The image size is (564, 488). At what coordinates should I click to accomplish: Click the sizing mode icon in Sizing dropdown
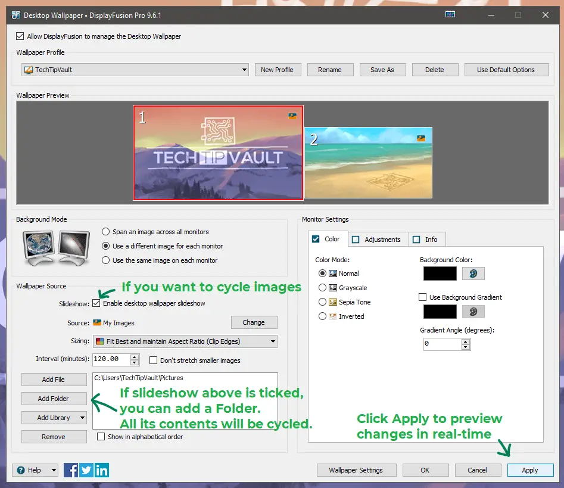click(x=100, y=341)
